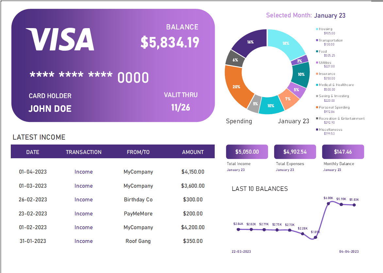The width and height of the screenshot is (383, 273).
Task: Click the Housing legend color swatch
Action: coord(317,29)
